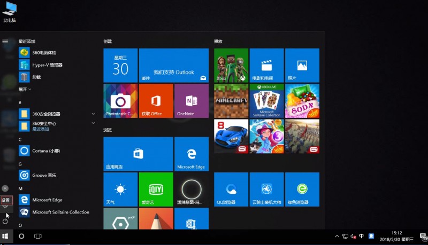
Task: Launch the Asphalt 8 racing tile
Action: [x=231, y=136]
